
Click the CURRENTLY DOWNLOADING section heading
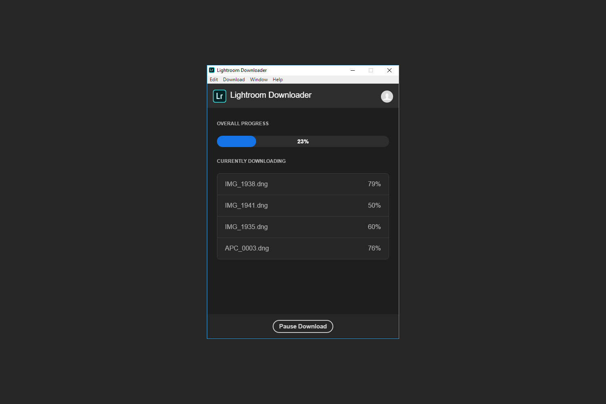tap(251, 161)
